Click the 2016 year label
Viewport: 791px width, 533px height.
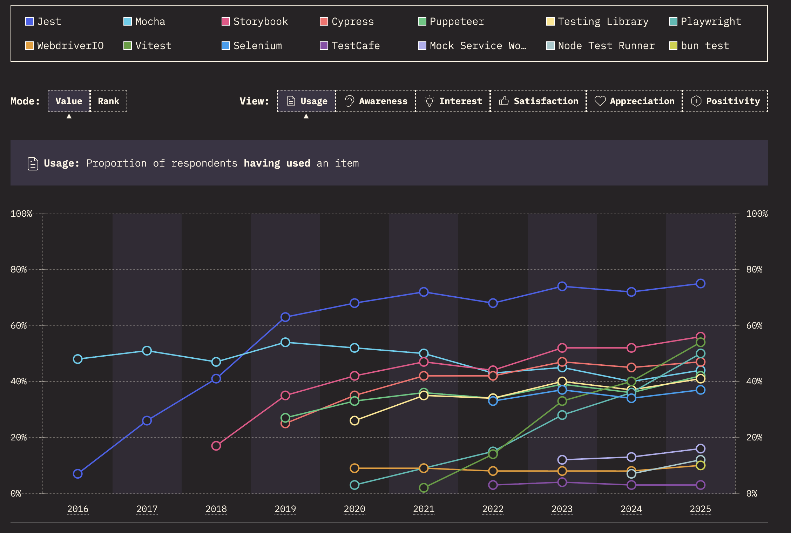point(78,509)
